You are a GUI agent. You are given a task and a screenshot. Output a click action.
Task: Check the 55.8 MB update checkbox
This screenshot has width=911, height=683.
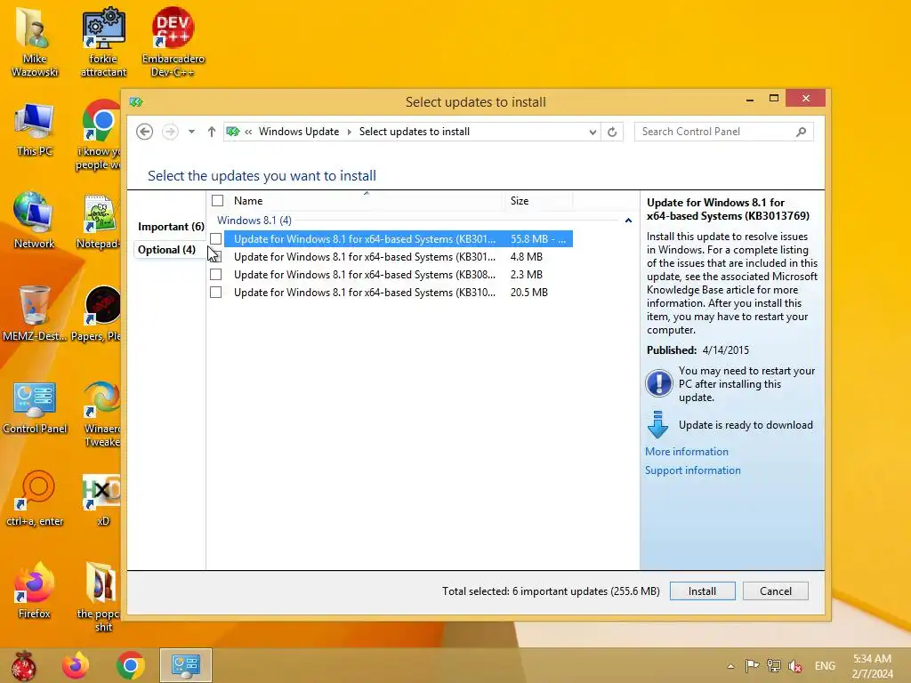(215, 238)
